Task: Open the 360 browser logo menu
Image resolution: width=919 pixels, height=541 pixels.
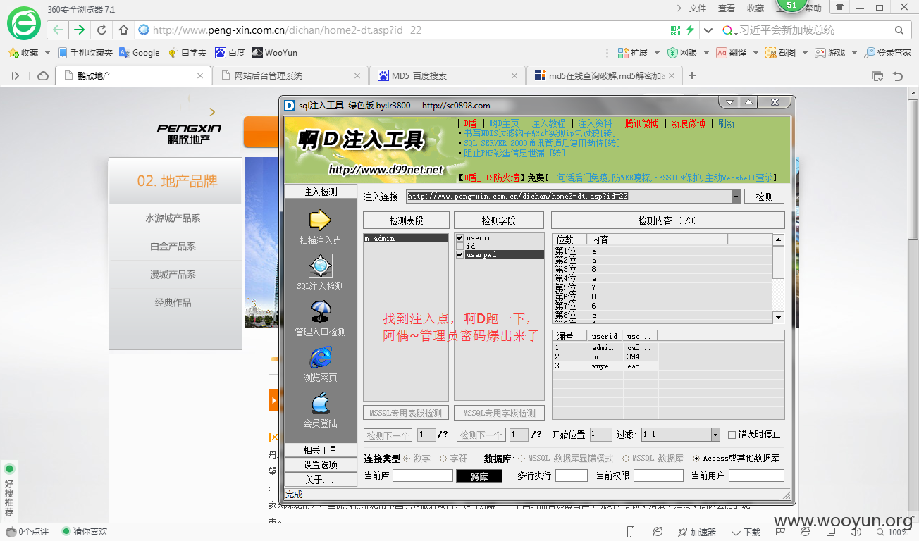Action: tap(24, 24)
